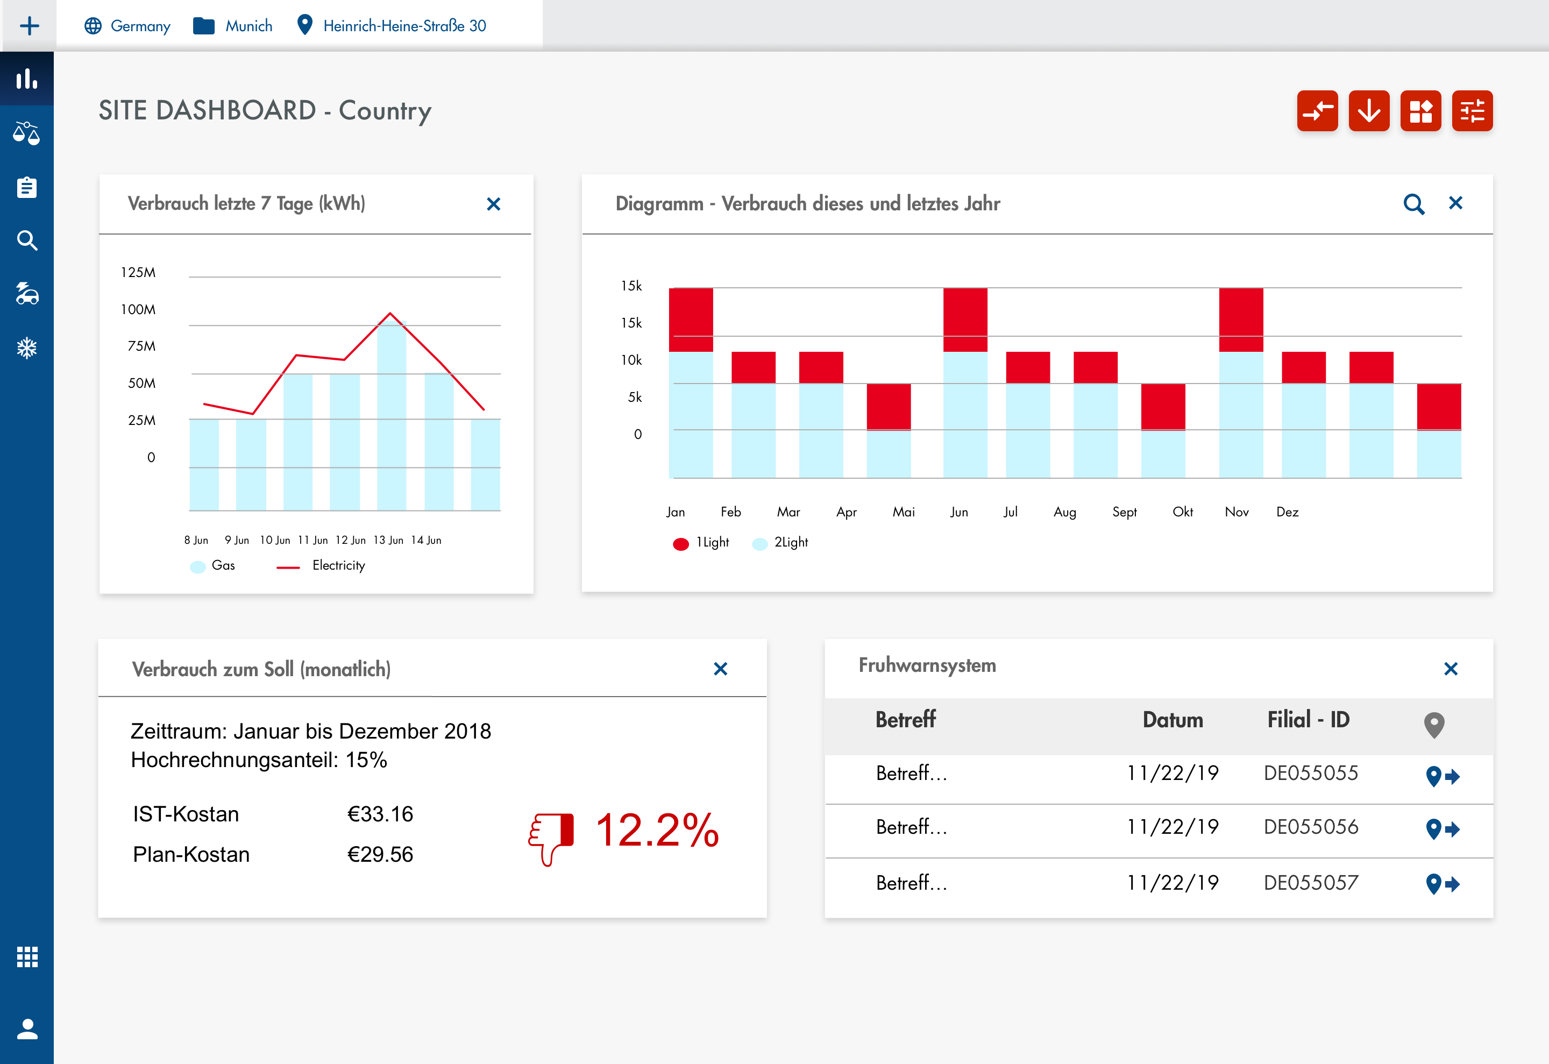
Task: Open the search sidebar icon
Action: coord(27,240)
